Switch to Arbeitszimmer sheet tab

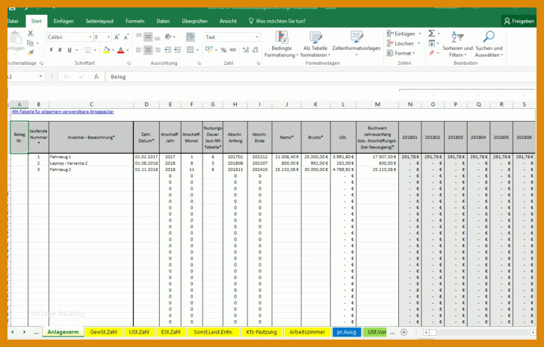point(307,332)
